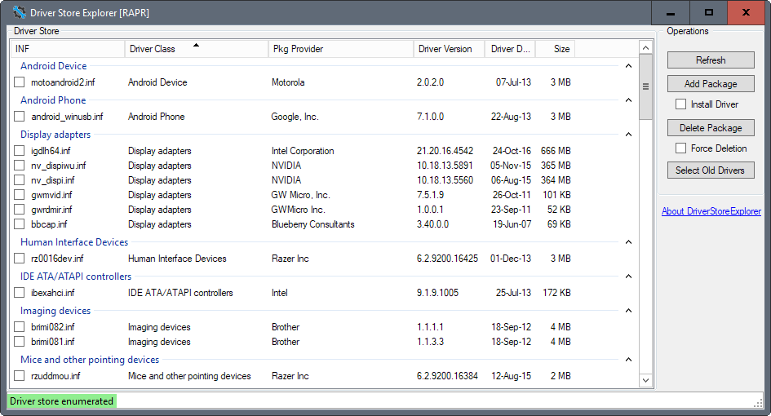Click the Display adapters group heading
This screenshot has width=771, height=416.
pyautogui.click(x=55, y=135)
